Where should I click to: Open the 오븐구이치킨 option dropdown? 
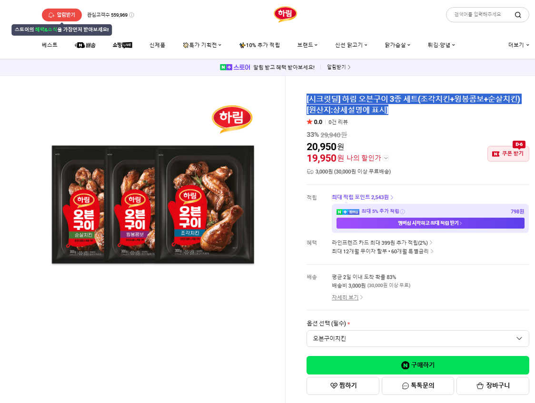(x=417, y=339)
